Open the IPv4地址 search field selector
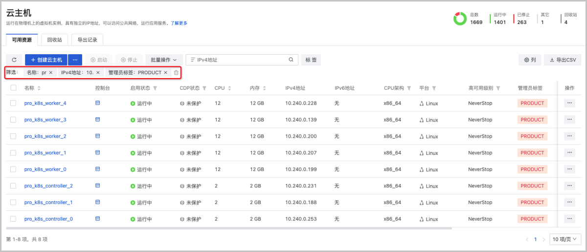The image size is (587, 252). click(x=193, y=60)
